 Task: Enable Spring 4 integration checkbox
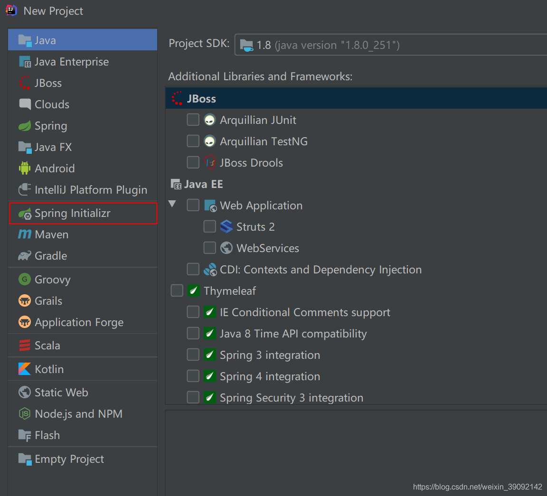point(193,376)
